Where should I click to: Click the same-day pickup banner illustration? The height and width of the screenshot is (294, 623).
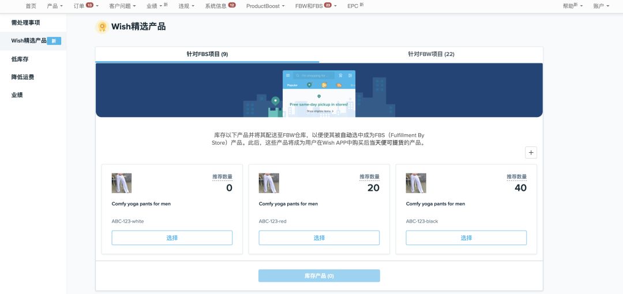click(319, 90)
